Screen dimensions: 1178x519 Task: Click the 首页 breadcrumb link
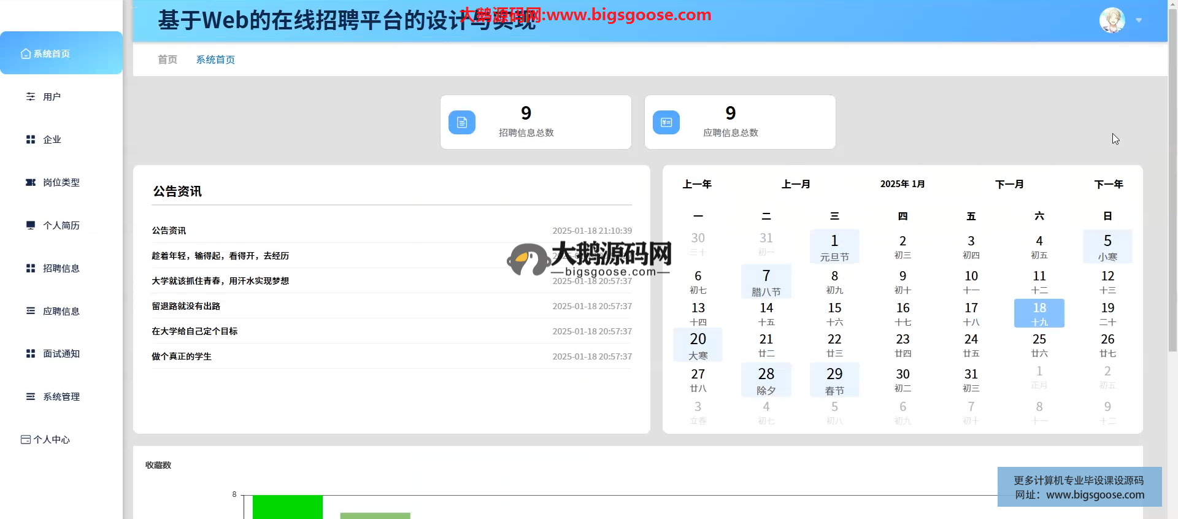click(167, 60)
